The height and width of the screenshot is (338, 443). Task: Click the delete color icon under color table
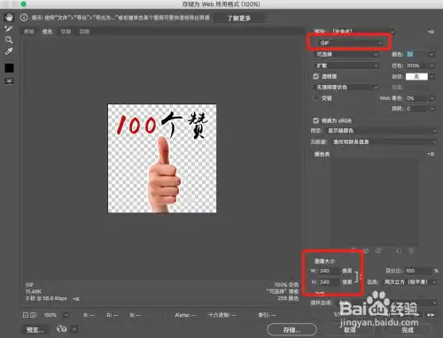point(411,251)
